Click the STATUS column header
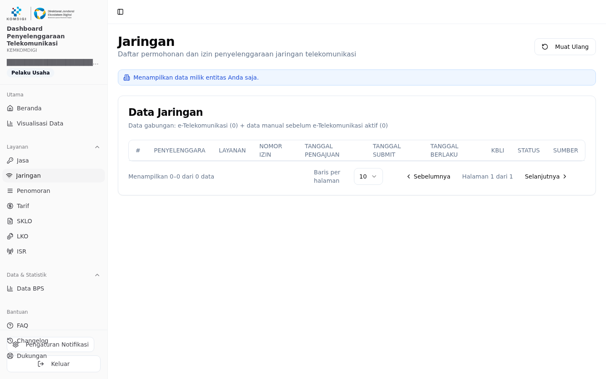The image size is (606, 379). pos(529,150)
